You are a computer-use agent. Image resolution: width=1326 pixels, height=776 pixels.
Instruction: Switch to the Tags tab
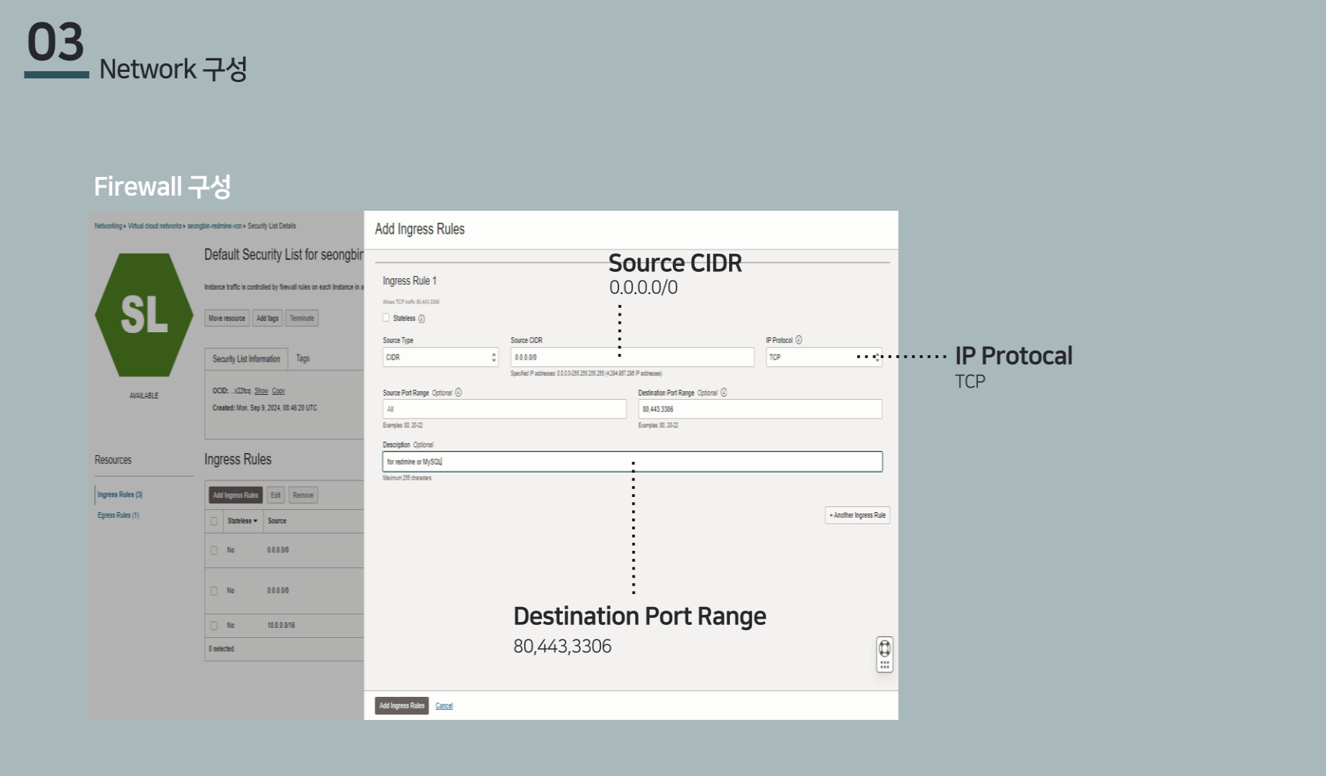[x=303, y=358]
